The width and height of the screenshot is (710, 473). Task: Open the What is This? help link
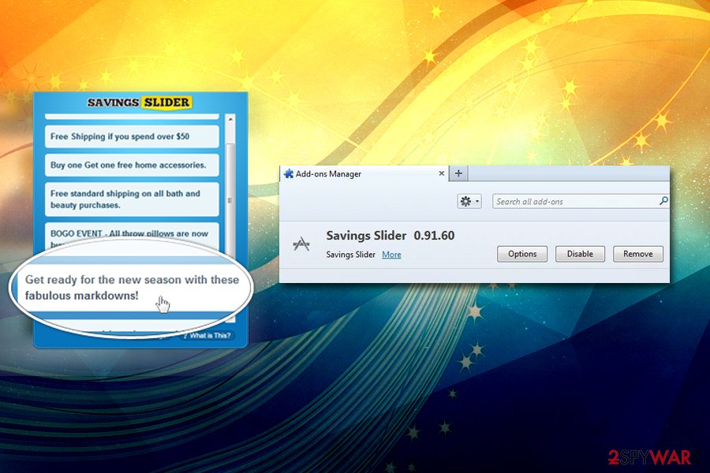click(x=207, y=335)
